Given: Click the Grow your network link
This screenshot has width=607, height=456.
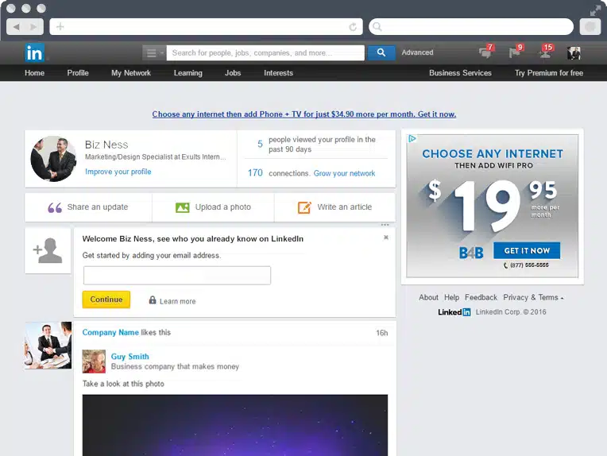Looking at the screenshot, I should [344, 173].
